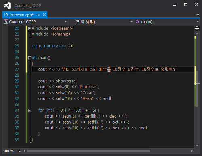Click line number 39 in the margin
This screenshot has height=156, width=202.
coord(17,140)
